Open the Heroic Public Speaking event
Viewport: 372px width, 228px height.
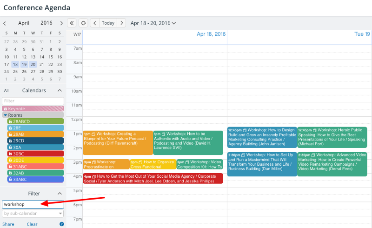pyautogui.click(x=332, y=137)
